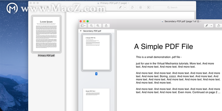Image resolution: width=222 pixels, height=111 pixels.
Task: Close the Secondary-PDF window
Action: (x=81, y=21)
